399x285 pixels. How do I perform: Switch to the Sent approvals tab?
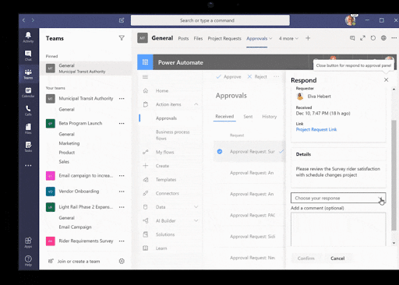point(248,117)
